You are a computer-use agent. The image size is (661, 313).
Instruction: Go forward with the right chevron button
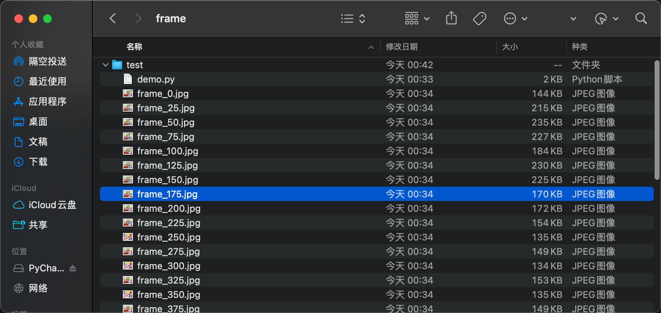[x=138, y=18]
